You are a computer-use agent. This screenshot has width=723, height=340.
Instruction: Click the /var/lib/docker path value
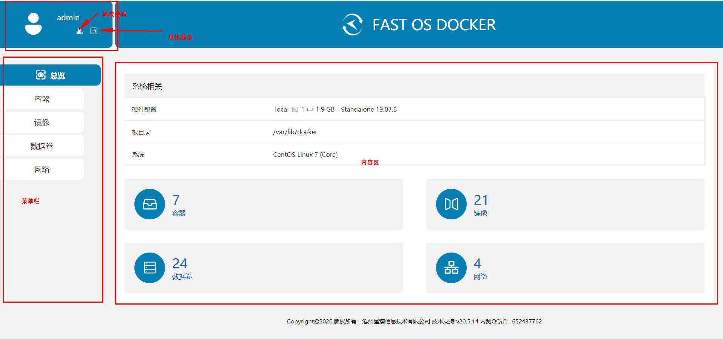(x=295, y=132)
